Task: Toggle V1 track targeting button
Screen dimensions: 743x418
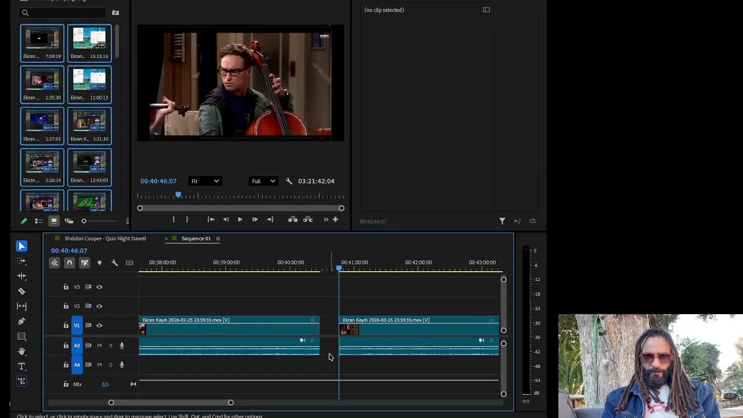Action: [77, 326]
